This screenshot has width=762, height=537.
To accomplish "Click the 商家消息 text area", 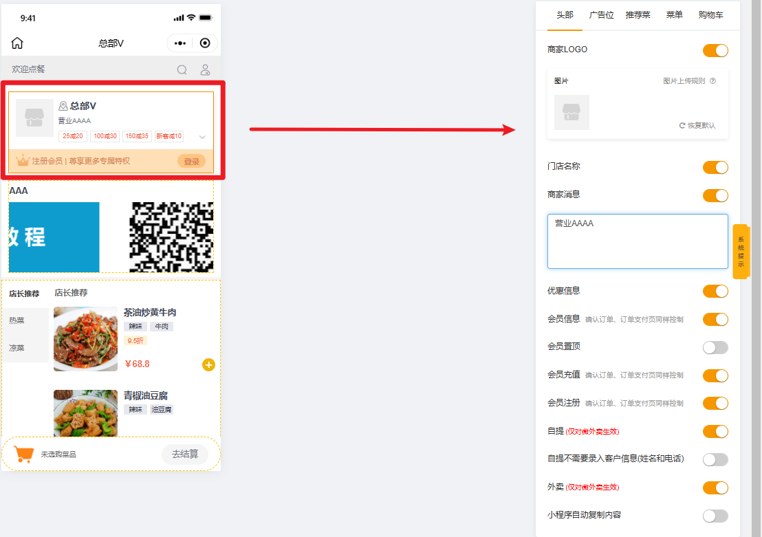I will [638, 241].
